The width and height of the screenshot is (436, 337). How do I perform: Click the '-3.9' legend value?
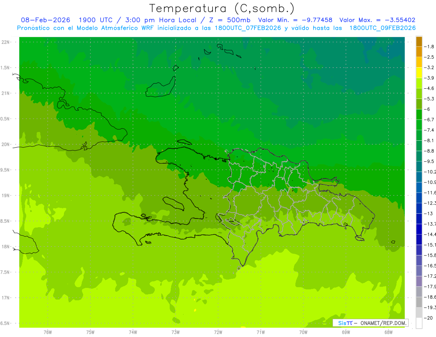[x=429, y=78]
